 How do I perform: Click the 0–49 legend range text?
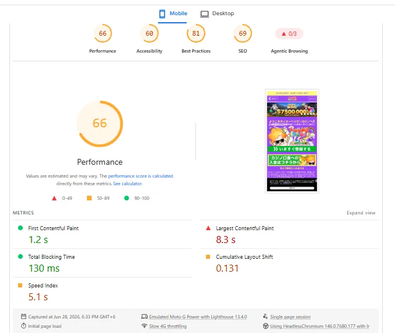coord(67,198)
